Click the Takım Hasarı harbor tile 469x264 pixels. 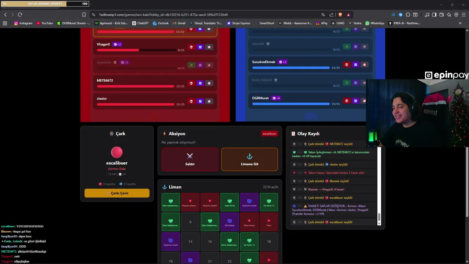click(x=249, y=222)
